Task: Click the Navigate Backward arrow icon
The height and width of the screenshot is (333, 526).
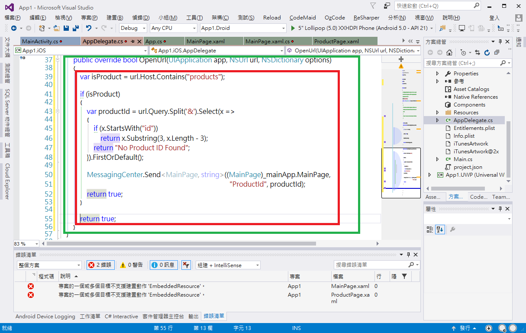Action: tap(13, 28)
